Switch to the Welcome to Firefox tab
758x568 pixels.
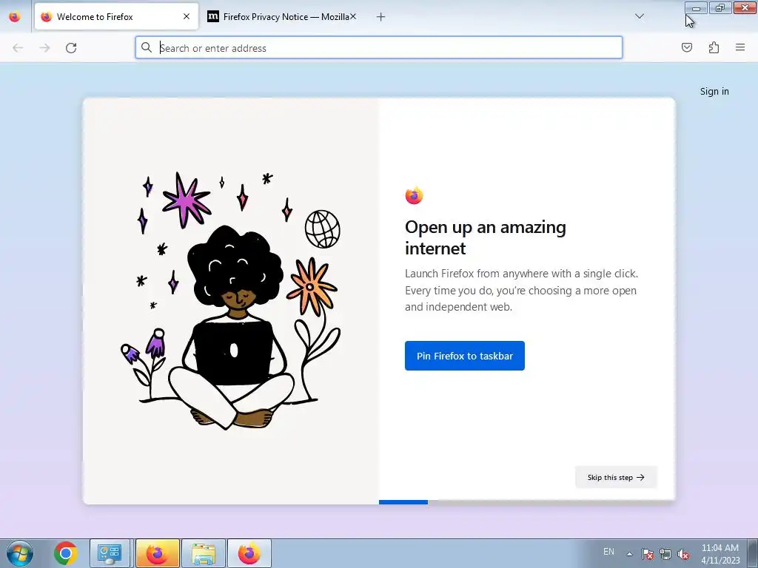(x=116, y=16)
